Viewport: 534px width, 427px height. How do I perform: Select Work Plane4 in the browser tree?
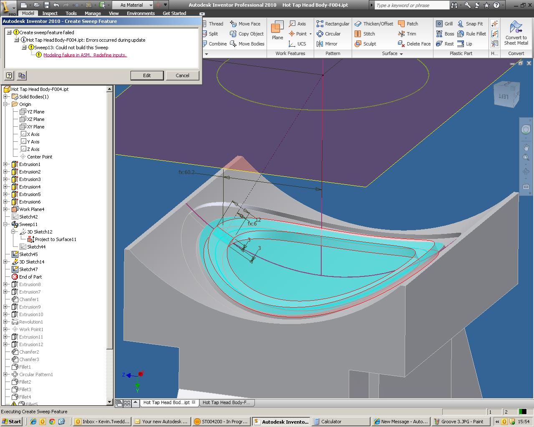28,209
